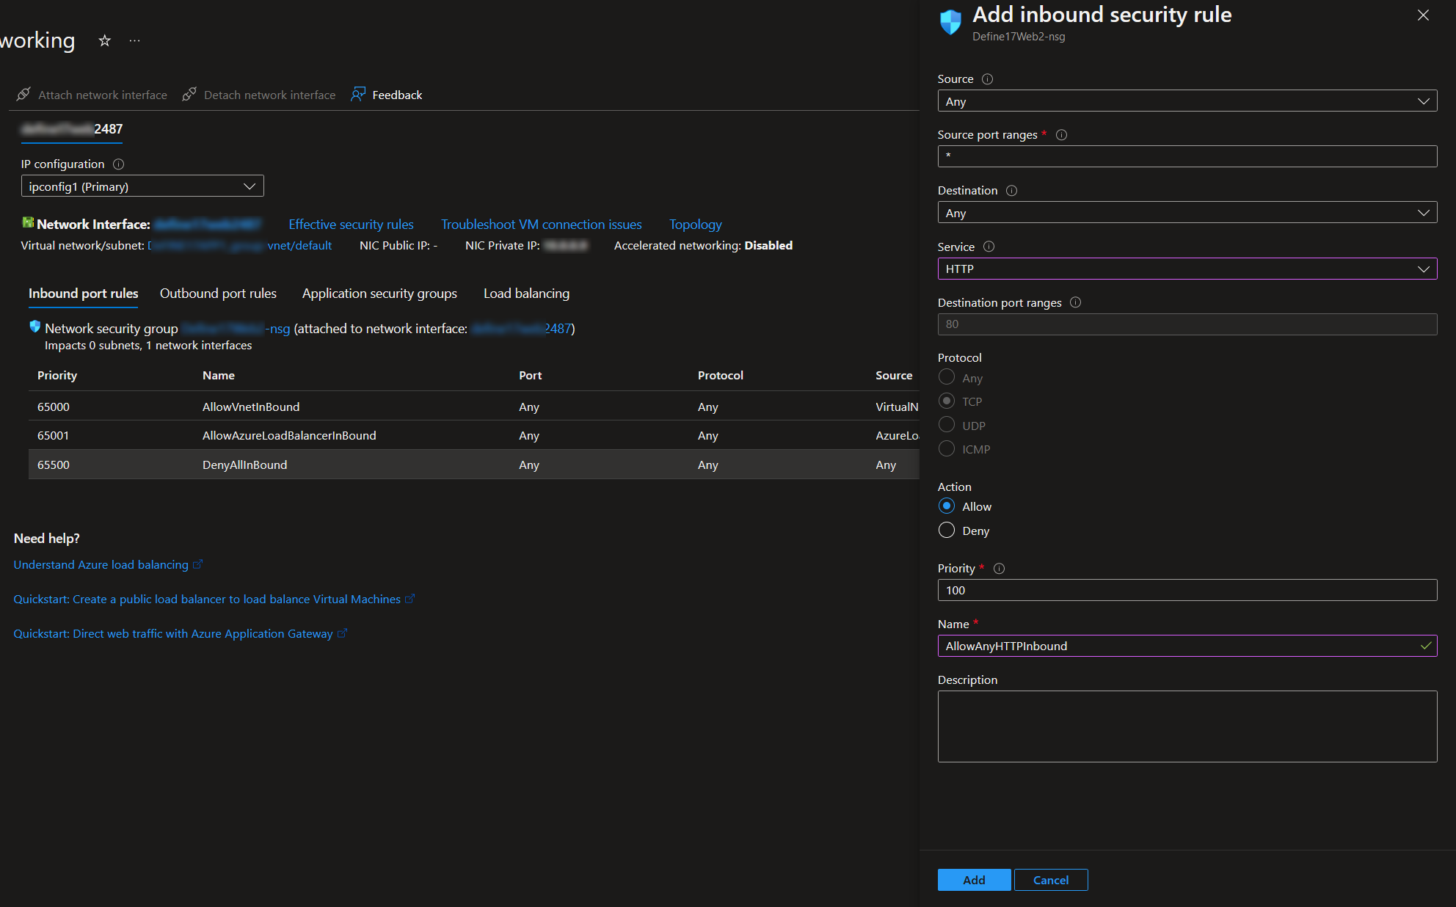Viewport: 1456px width, 907px height.
Task: Open the Service dropdown showing HTTP
Action: (x=1187, y=269)
